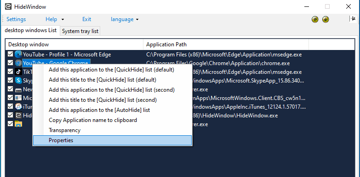Toggle the checkbox beside the folder icon row
This screenshot has width=360, height=177.
(10, 124)
